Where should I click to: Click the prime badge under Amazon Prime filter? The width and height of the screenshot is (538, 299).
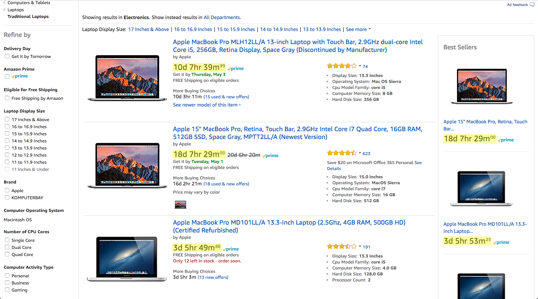pos(19,76)
